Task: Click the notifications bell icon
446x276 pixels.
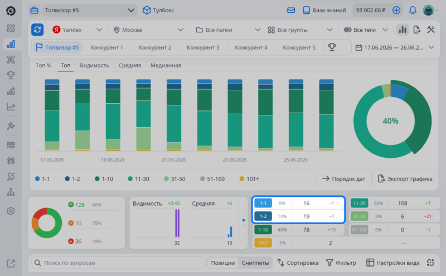Action: [413, 10]
